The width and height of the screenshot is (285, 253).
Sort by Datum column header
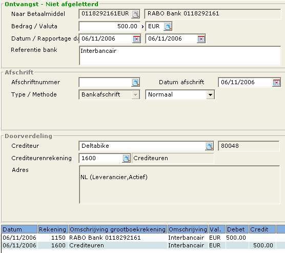tap(19, 229)
